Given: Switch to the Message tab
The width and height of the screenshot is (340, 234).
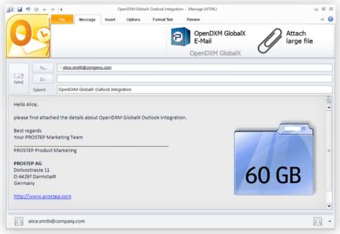Looking at the screenshot, I should point(87,20).
